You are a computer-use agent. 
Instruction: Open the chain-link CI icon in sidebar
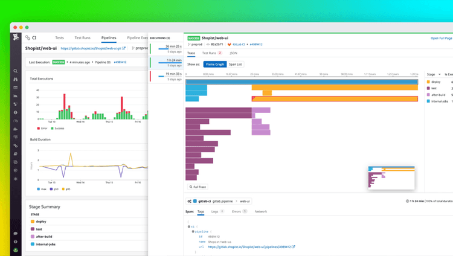click(x=16, y=146)
